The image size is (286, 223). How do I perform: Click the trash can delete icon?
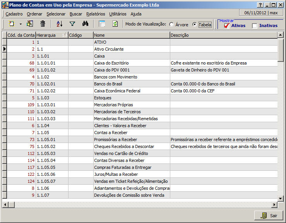click(x=43, y=24)
